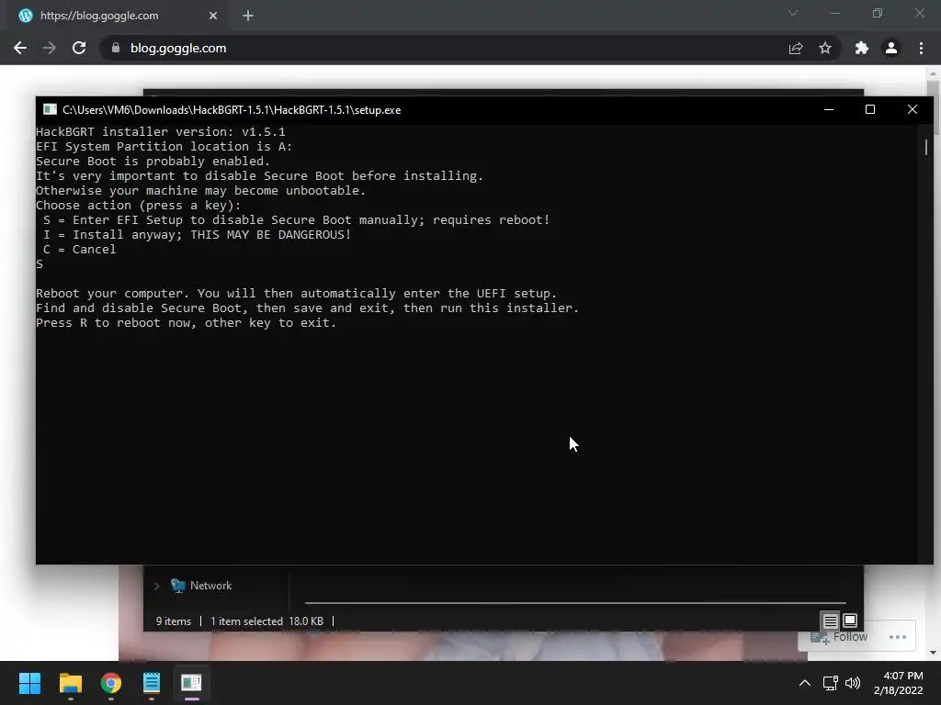This screenshot has width=941, height=705.
Task: Open File Explorer from the taskbar
Action: pyautogui.click(x=70, y=683)
